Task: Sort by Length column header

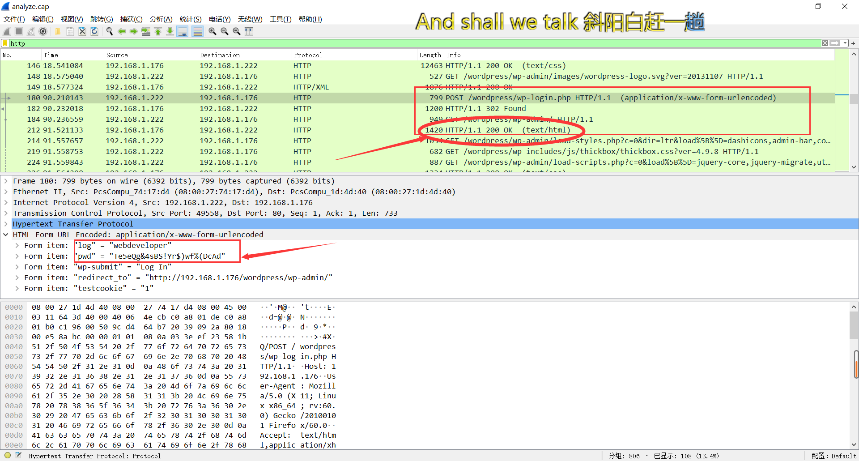Action: (430, 55)
